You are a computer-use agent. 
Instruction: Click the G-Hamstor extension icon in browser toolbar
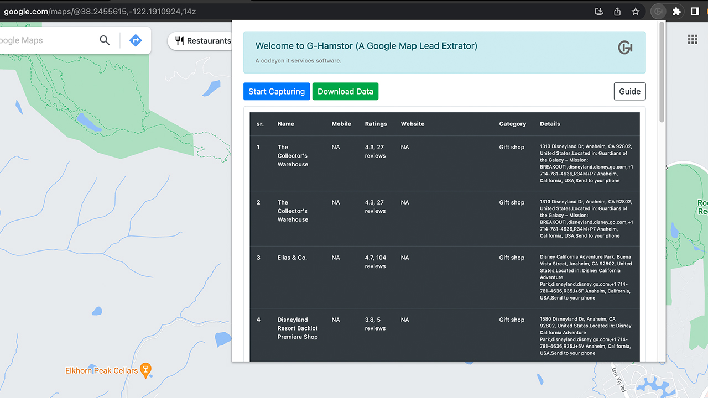(x=658, y=12)
